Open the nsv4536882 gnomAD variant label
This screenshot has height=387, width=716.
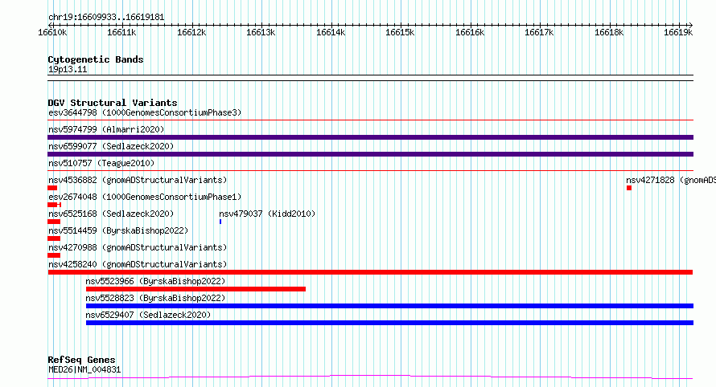pos(138,180)
